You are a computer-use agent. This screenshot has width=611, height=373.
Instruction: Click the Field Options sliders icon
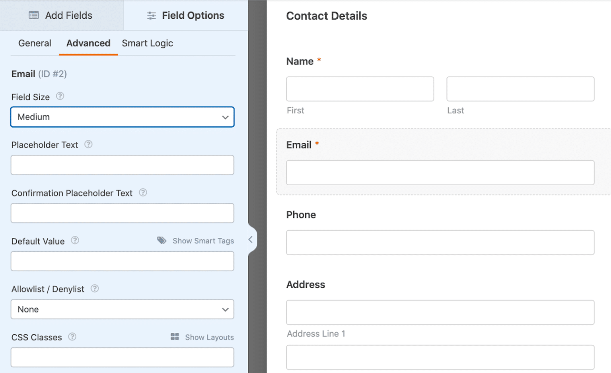click(x=151, y=15)
